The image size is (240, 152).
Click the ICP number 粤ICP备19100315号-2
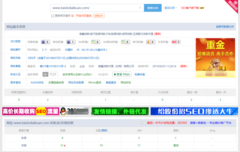[53, 66]
